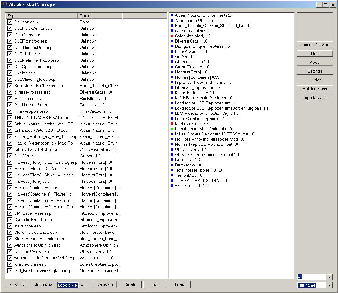Image resolution: width=338 pixels, height=293 pixels.
Task: Disable the Inebriation.esp checkbox
Action: [x=10, y=226]
